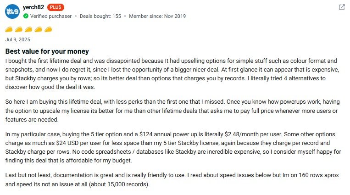Click "Member since: Nov 2019" text

[x=157, y=16]
